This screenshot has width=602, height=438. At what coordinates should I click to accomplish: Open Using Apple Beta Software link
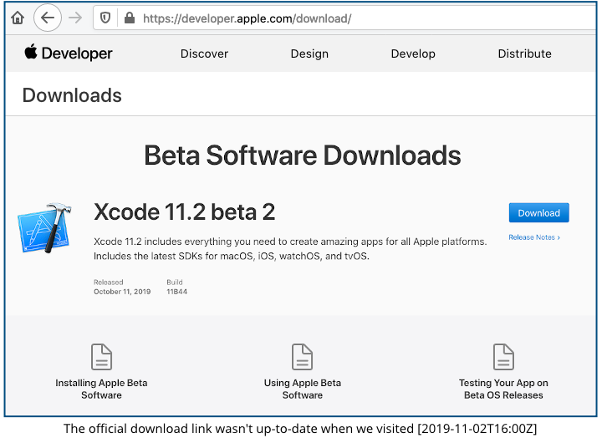click(302, 389)
